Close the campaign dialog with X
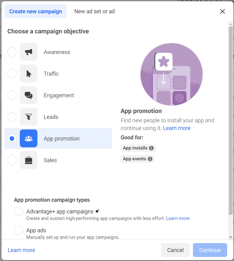The width and height of the screenshot is (234, 261). click(x=222, y=11)
